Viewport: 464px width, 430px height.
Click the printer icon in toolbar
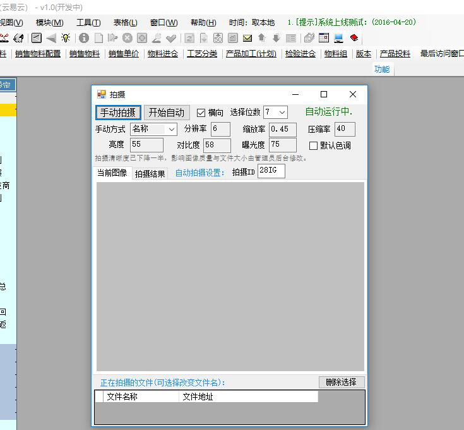pos(19,38)
